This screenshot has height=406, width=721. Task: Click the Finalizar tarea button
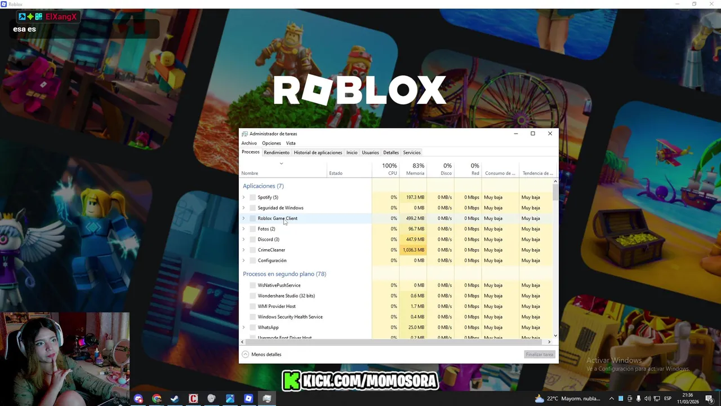coord(540,355)
